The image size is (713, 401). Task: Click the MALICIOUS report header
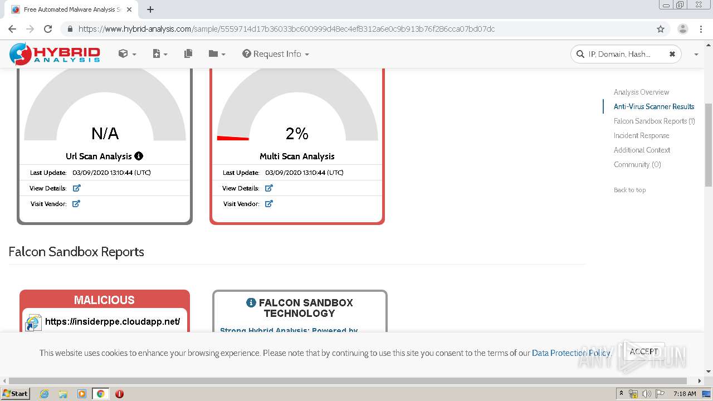(105, 300)
